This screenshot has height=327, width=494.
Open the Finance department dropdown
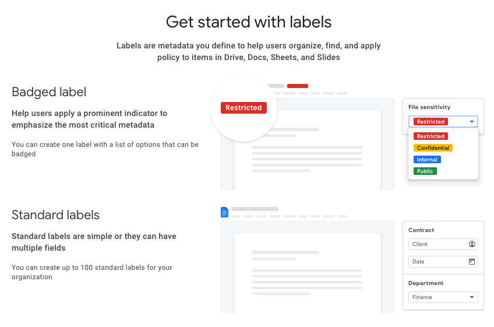coord(443,297)
